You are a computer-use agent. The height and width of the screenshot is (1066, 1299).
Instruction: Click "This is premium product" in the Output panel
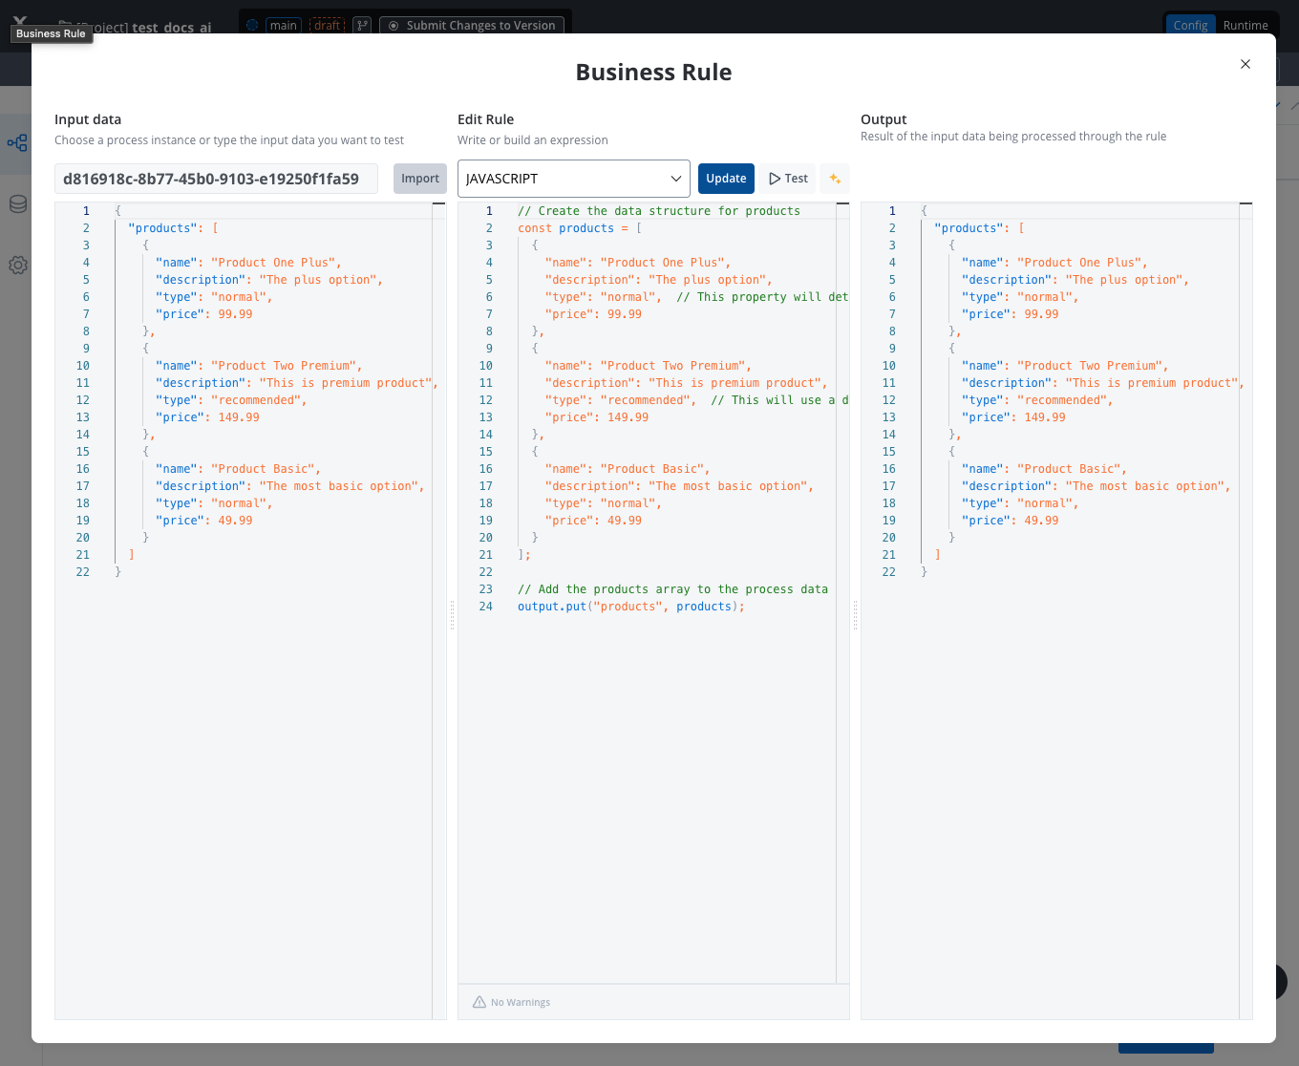1153,383
